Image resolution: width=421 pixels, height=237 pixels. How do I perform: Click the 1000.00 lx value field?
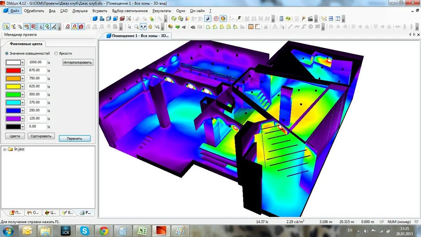click(37, 62)
